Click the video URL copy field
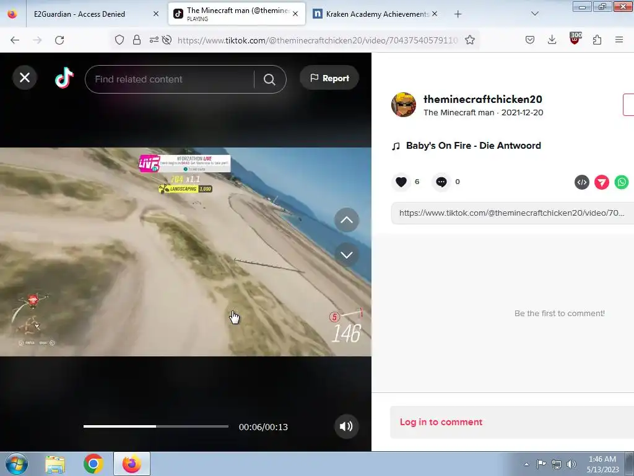Image resolution: width=634 pixels, height=476 pixels. point(512,213)
